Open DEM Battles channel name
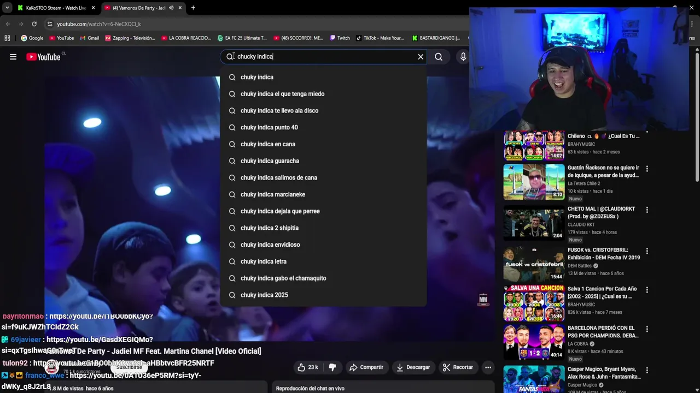Viewport: 700px width, 393px height. pos(580,266)
